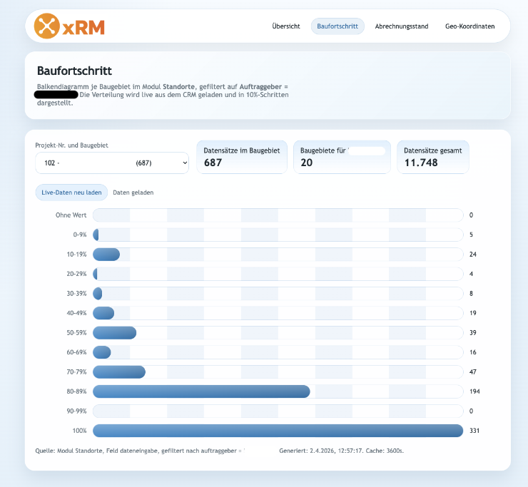Screen dimensions: 528x487
Task: Open the Projekt-Nr. und Baugebiet dropdown
Action: pos(112,163)
